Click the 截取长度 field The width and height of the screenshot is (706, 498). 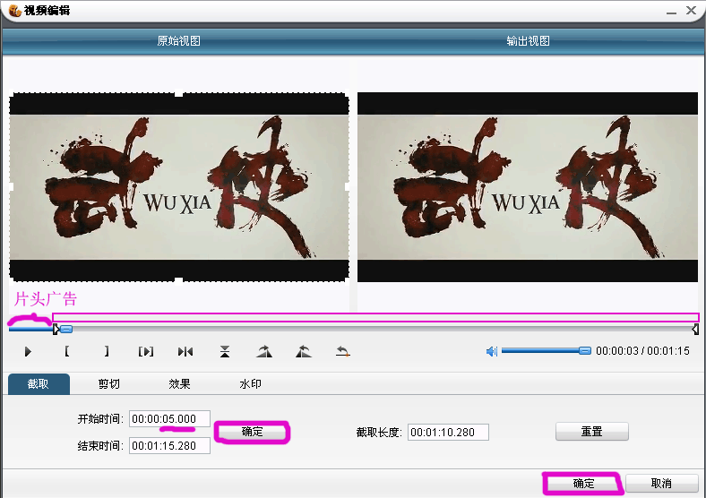point(449,433)
